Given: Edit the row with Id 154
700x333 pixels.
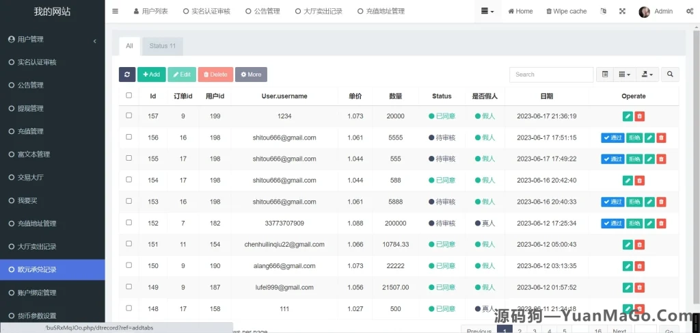Looking at the screenshot, I should pos(628,181).
